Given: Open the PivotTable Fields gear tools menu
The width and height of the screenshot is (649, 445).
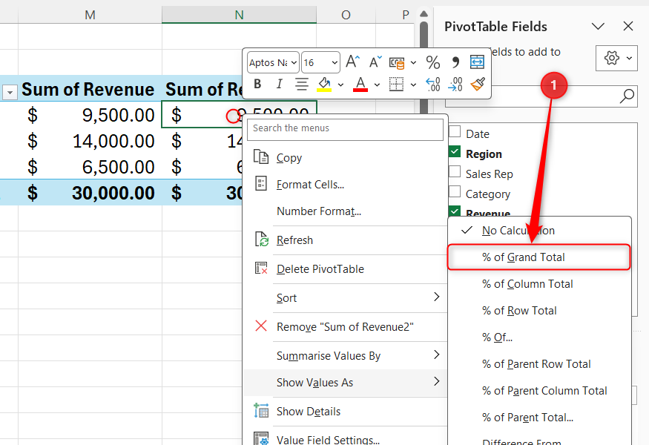Looking at the screenshot, I should 616,58.
